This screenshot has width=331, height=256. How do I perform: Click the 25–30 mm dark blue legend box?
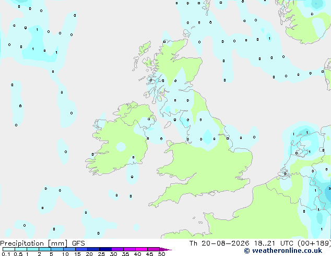[105, 249]
